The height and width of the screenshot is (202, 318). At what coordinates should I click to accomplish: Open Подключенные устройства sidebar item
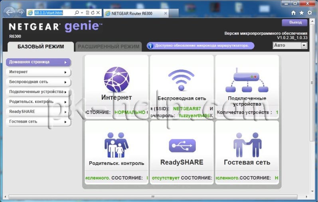click(38, 92)
